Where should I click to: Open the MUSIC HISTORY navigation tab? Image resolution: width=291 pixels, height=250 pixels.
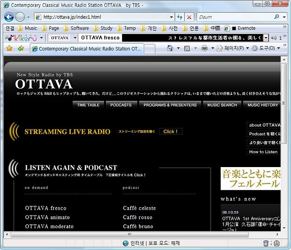click(x=262, y=105)
